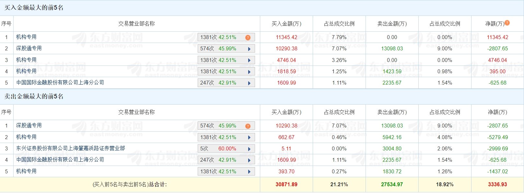Click the 买入金额最大的前5名 section title
Viewport: 524px width, 193px height.
click(34, 8)
